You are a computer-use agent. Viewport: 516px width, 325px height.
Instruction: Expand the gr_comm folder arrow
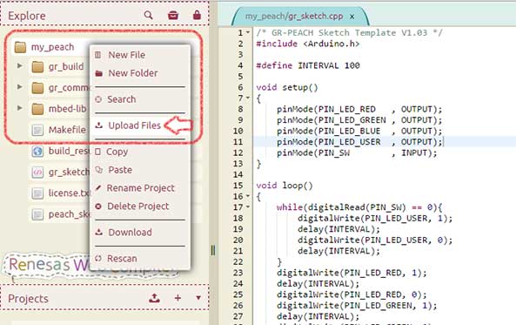[20, 86]
